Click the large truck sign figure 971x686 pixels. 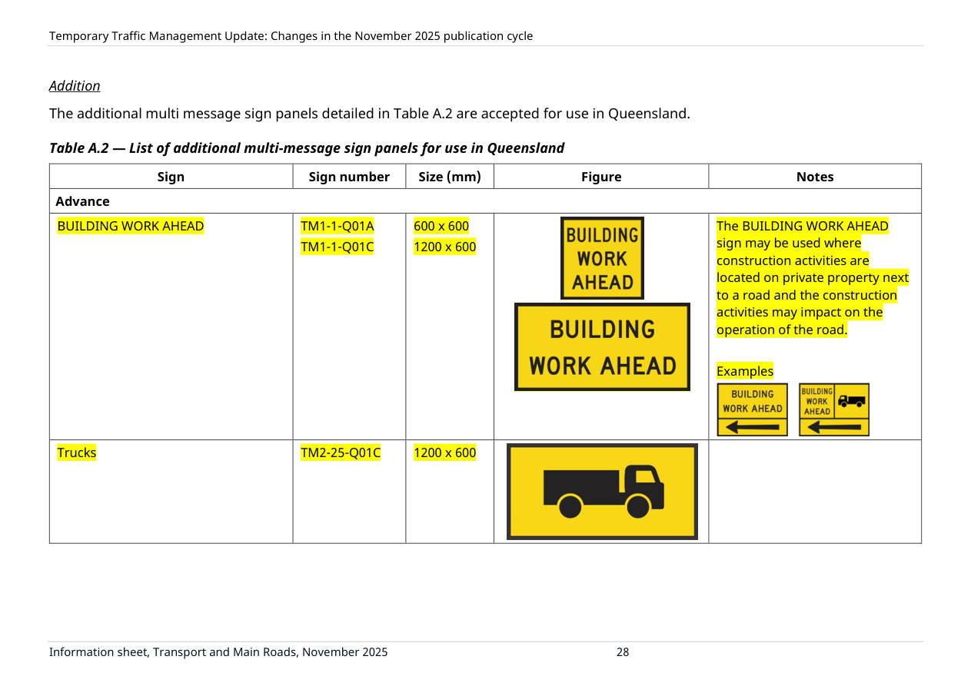click(x=602, y=492)
